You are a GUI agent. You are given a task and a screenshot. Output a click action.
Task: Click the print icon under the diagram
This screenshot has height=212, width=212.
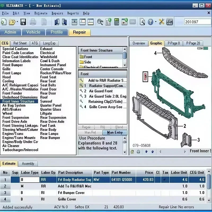point(138,152)
